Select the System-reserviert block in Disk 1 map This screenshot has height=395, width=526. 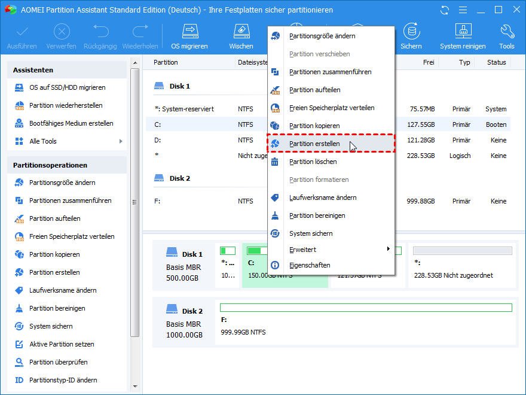click(x=228, y=265)
